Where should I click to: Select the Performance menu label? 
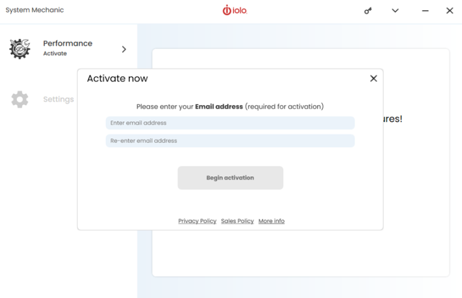[67, 43]
